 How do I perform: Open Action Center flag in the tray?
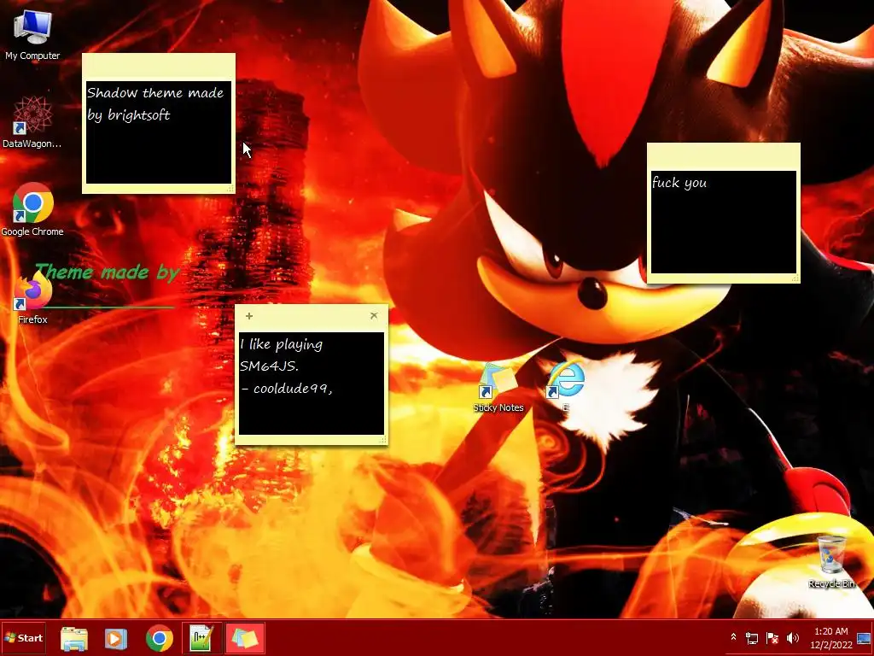(772, 637)
